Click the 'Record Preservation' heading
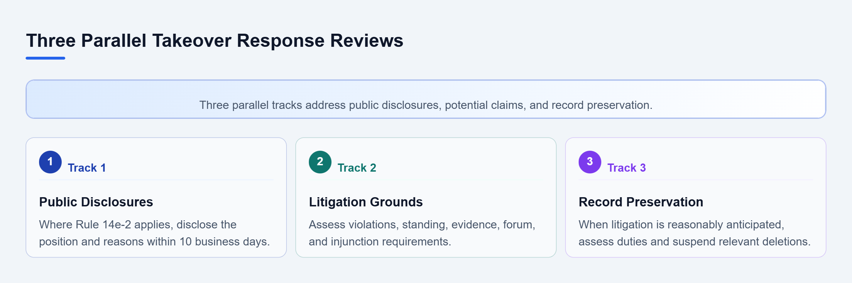 [641, 202]
